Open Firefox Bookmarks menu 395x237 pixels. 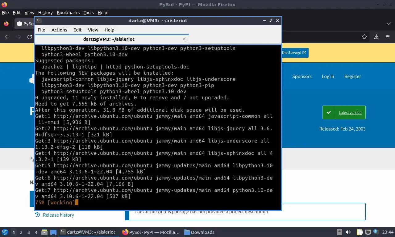point(68,13)
